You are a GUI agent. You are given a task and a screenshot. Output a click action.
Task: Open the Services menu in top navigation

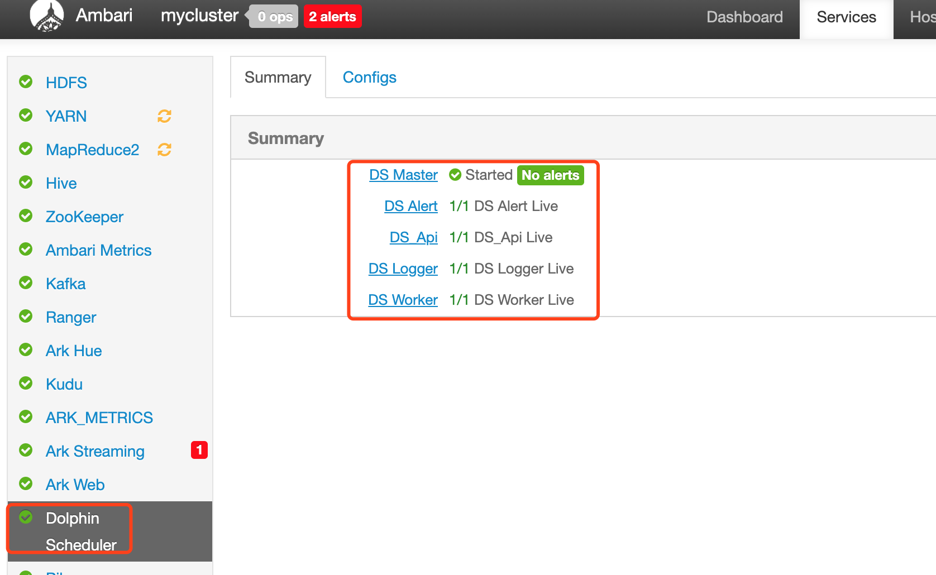pyautogui.click(x=846, y=17)
